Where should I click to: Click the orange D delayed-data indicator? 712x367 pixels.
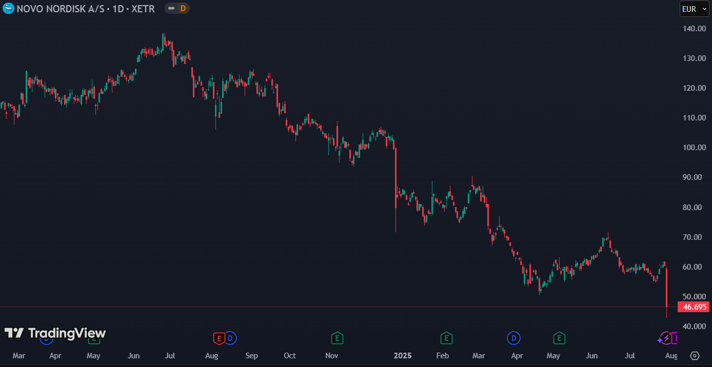pos(183,8)
